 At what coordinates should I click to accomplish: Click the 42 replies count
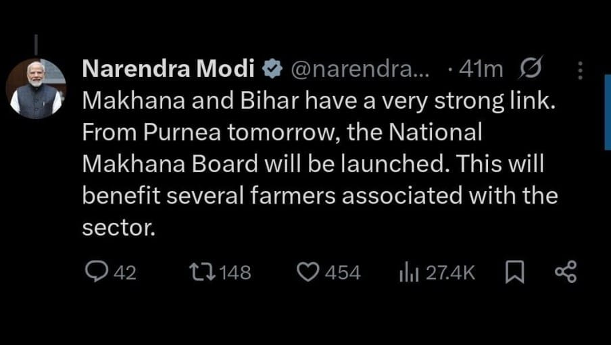[x=124, y=273]
